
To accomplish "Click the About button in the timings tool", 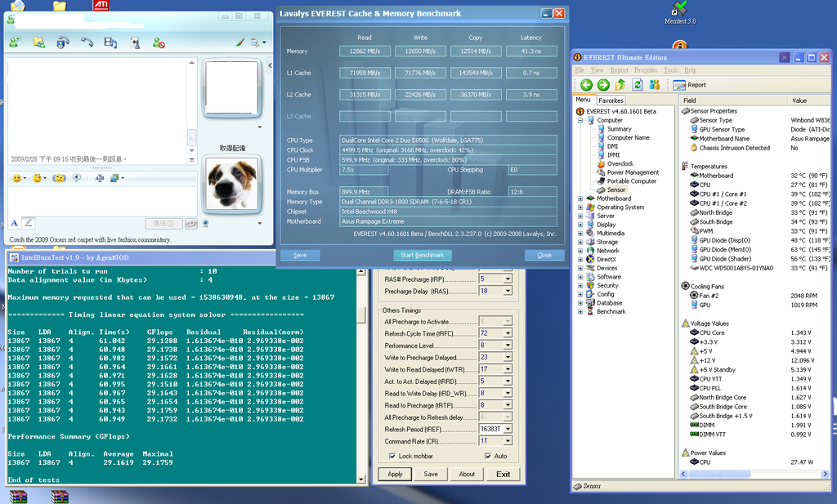I will (467, 474).
